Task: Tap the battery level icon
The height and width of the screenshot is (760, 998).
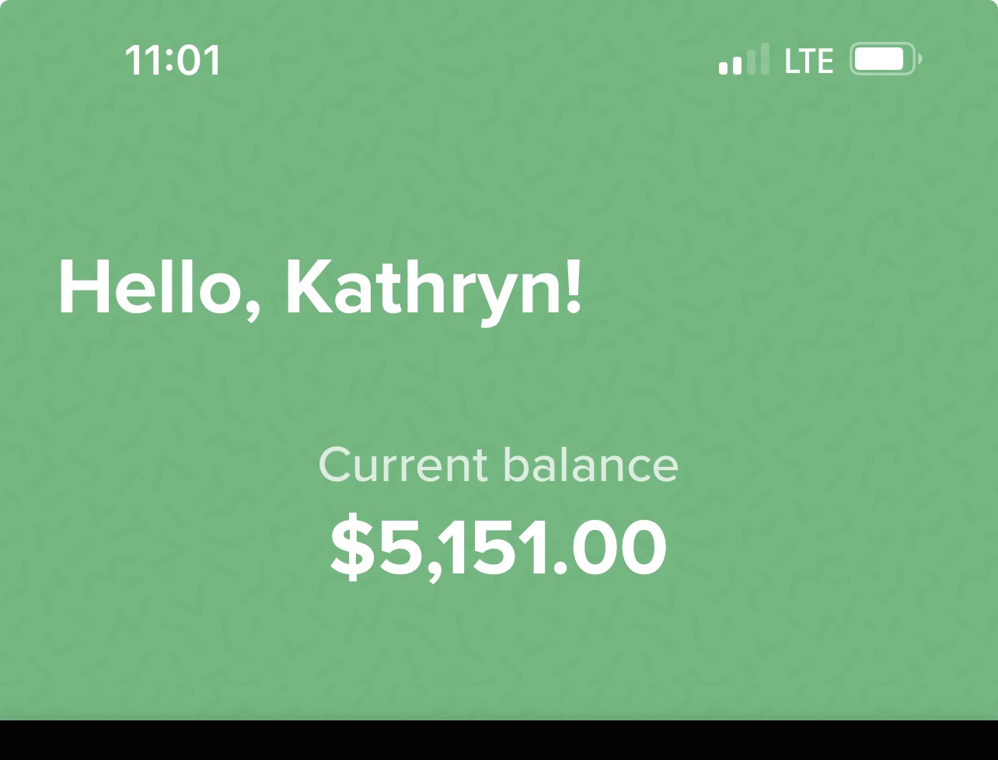Action: click(885, 60)
